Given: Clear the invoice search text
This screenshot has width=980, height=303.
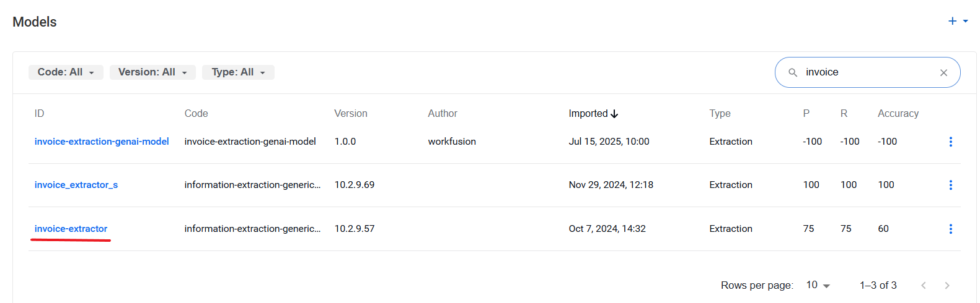Looking at the screenshot, I should 943,72.
